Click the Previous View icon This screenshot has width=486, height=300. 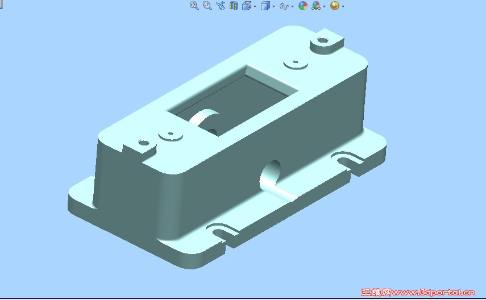pos(221,6)
